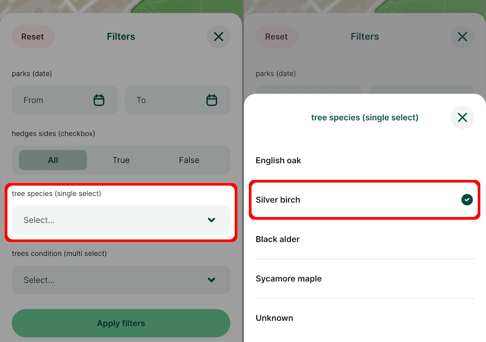Click the chevron on tree species Select field
The width and height of the screenshot is (486, 342).
tap(211, 220)
